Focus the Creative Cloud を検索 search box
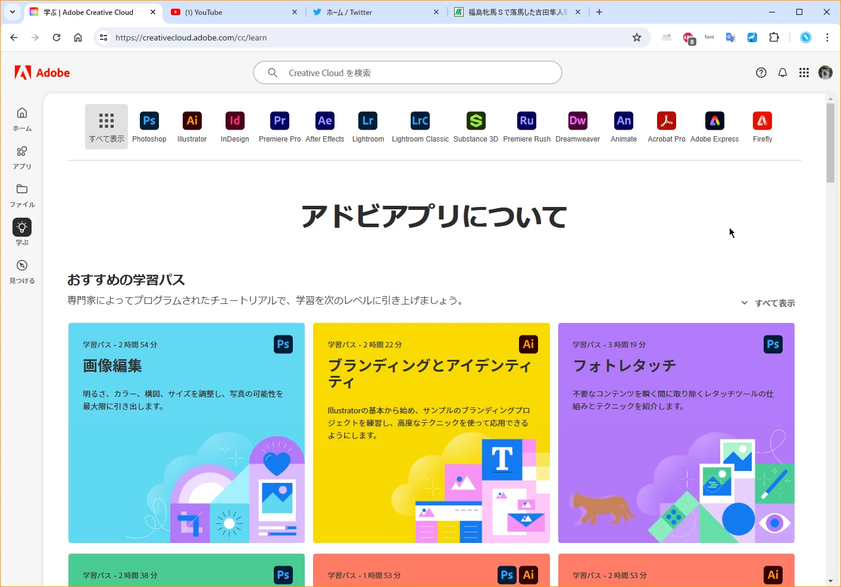Image resolution: width=841 pixels, height=587 pixels. (408, 73)
